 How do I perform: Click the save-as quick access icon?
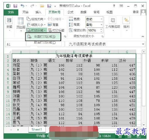pyautogui.click(x=49, y=6)
